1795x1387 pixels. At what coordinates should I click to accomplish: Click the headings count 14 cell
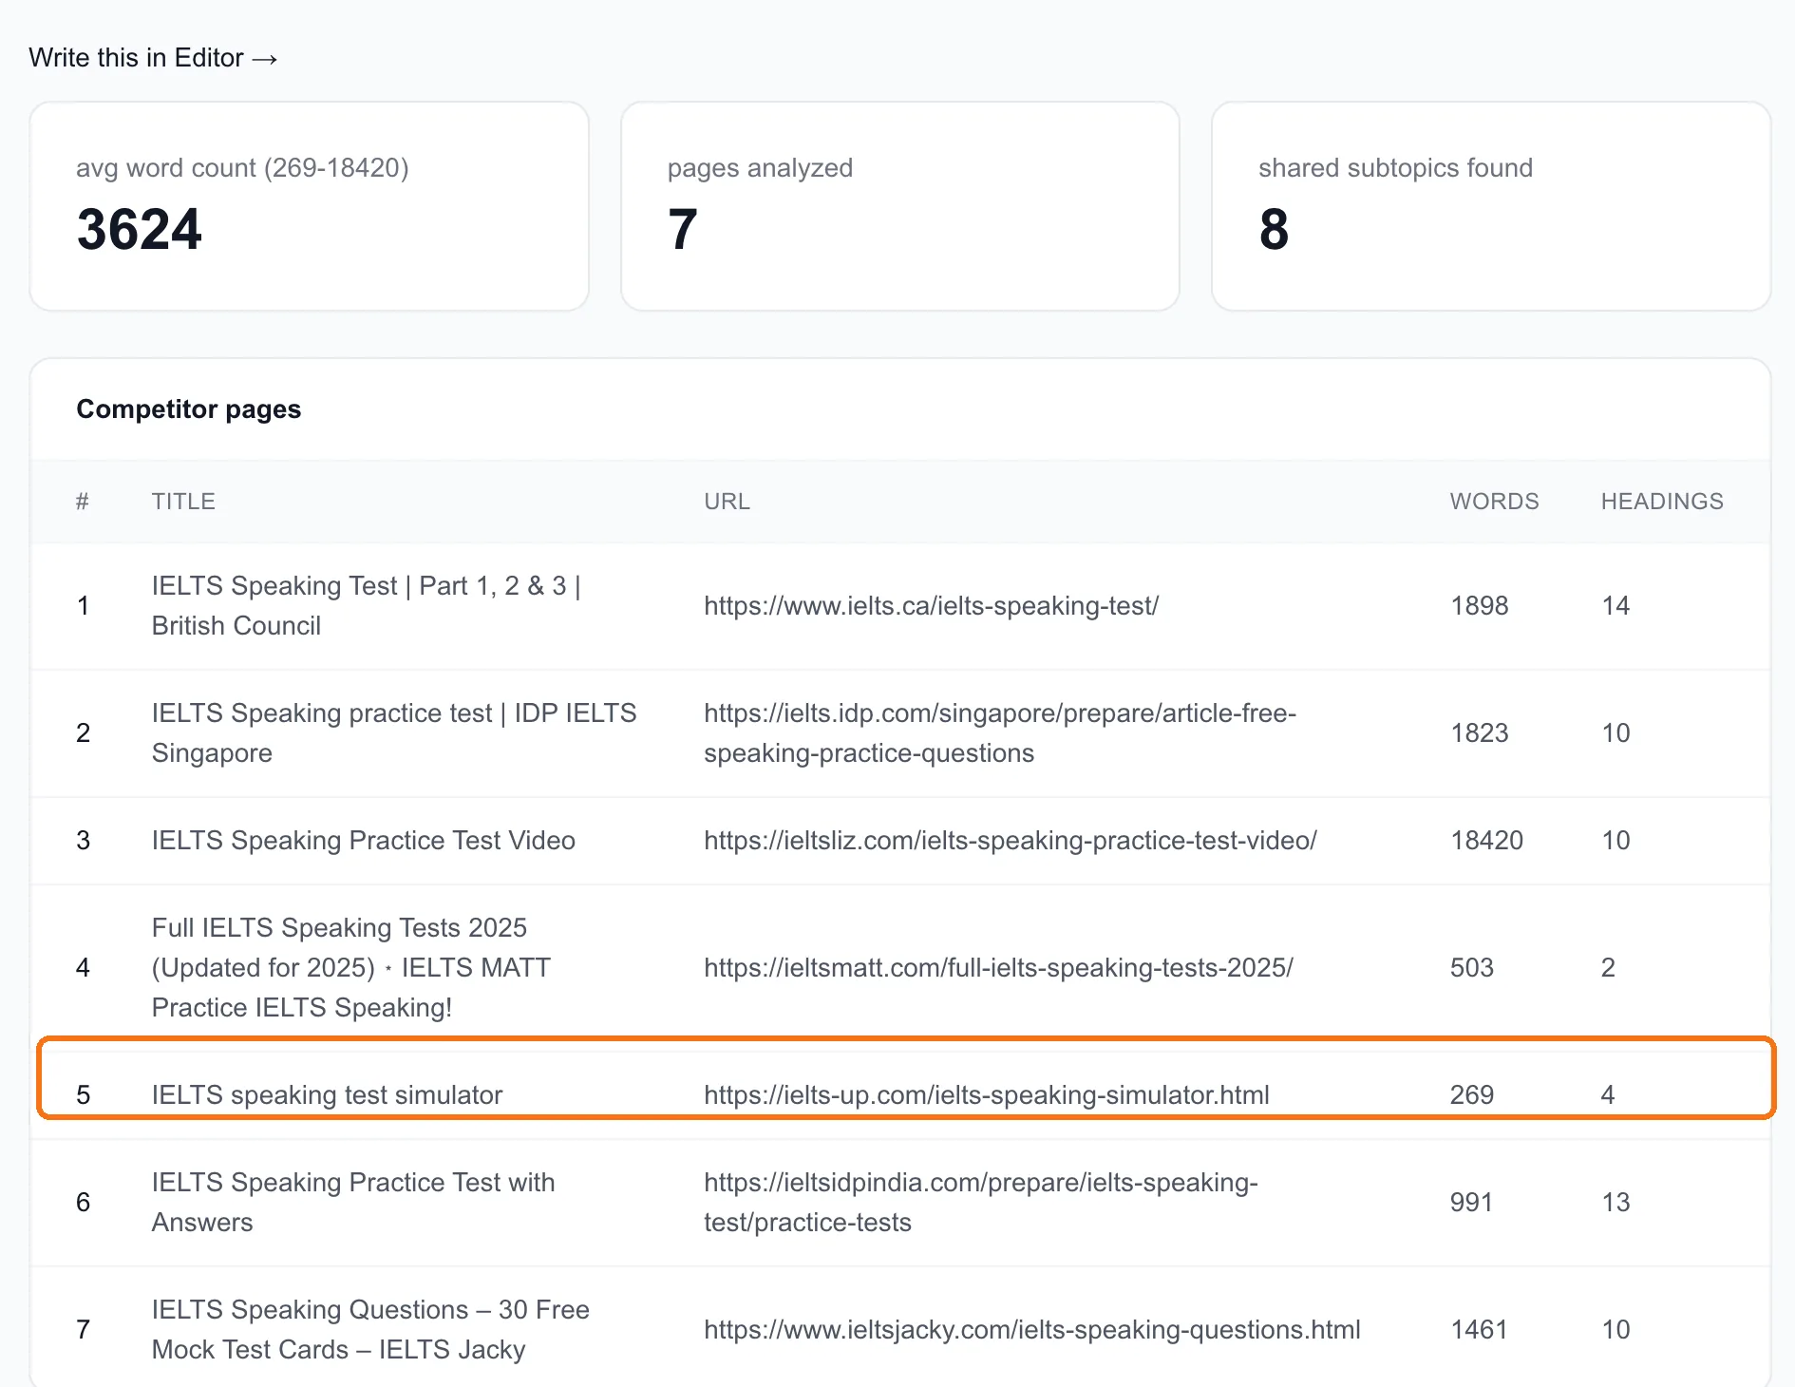coord(1615,606)
